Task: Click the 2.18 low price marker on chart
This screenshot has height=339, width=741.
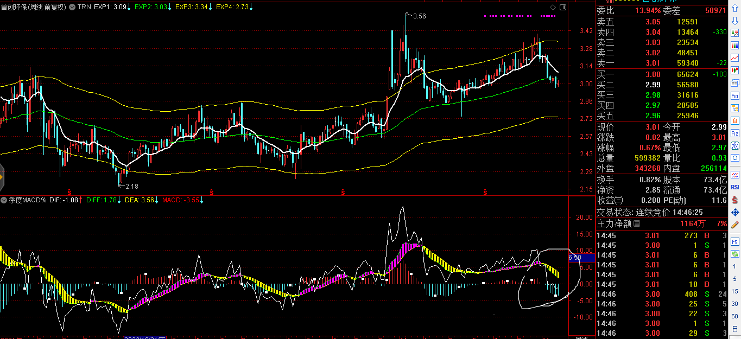Action: tap(131, 186)
